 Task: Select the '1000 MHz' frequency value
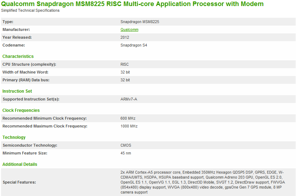pyautogui.click(x=129, y=126)
